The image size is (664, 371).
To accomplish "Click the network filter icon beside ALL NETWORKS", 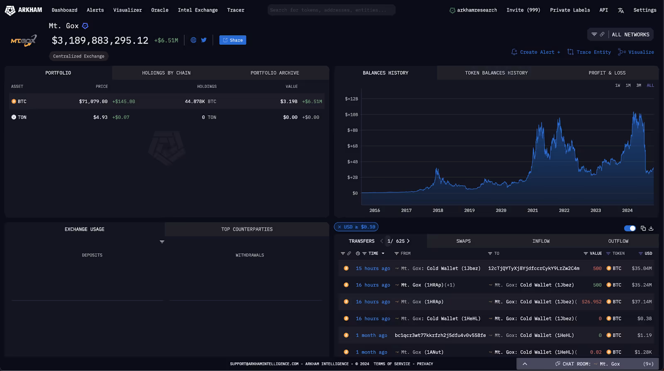I will click(x=594, y=34).
